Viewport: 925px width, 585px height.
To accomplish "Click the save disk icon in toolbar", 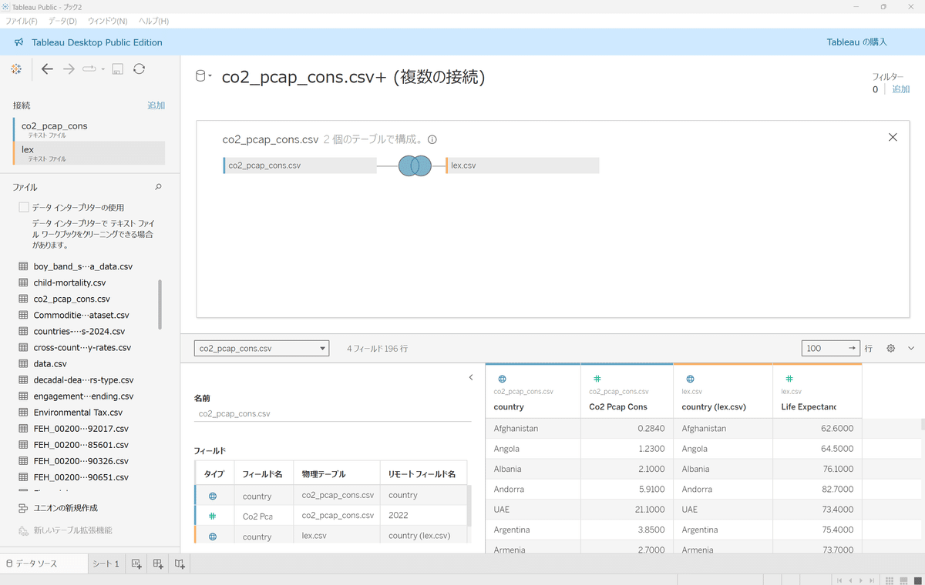I will 117,69.
